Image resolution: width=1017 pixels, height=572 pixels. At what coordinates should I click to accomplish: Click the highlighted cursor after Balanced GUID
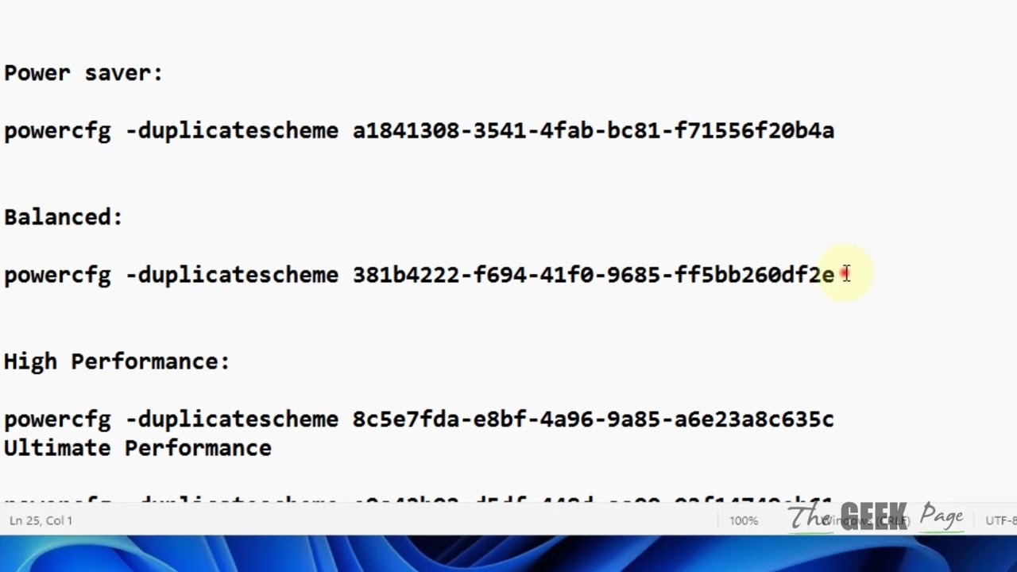click(846, 273)
